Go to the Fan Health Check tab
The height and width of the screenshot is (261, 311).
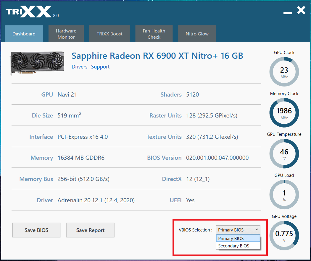point(154,34)
